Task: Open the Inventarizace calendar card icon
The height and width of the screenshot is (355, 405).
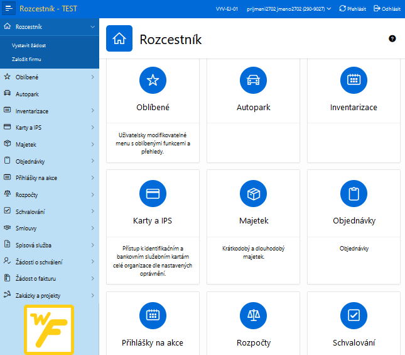Action: [354, 81]
